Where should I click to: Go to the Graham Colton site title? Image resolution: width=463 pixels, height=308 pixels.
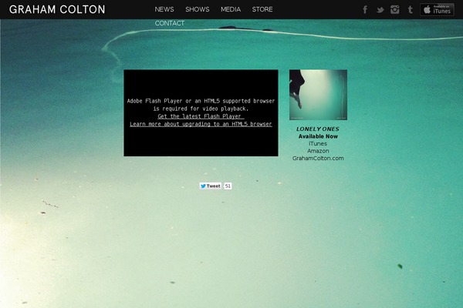pyautogui.click(x=57, y=9)
